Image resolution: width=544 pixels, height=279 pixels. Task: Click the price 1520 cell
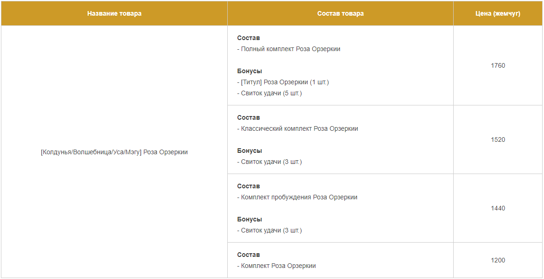(498, 139)
